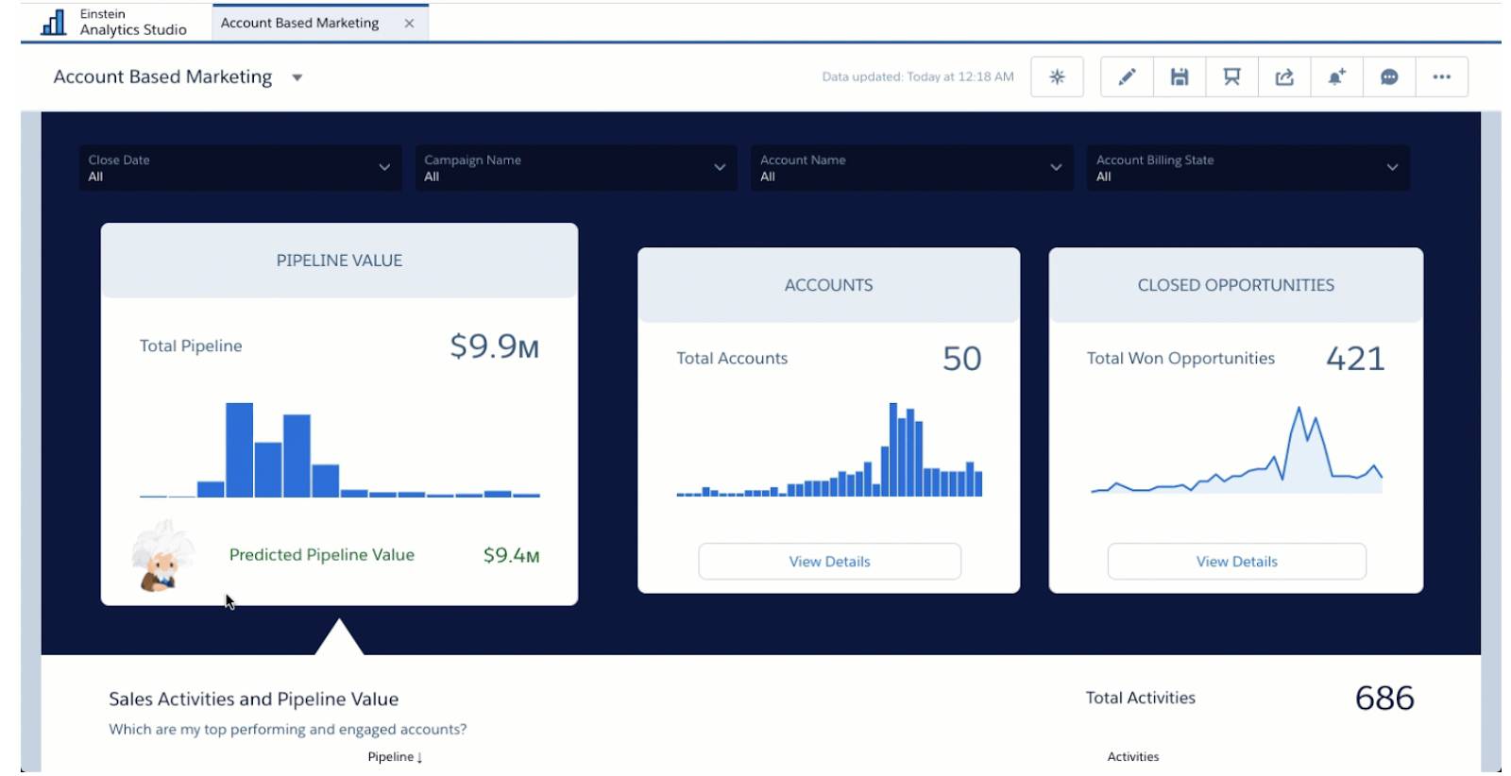Click the $9.9M total pipeline value
Viewport: 1511px width, 776px height.
494,346
